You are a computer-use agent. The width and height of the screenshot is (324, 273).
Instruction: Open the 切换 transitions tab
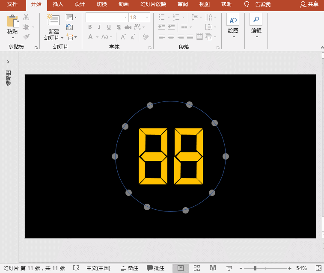102,4
